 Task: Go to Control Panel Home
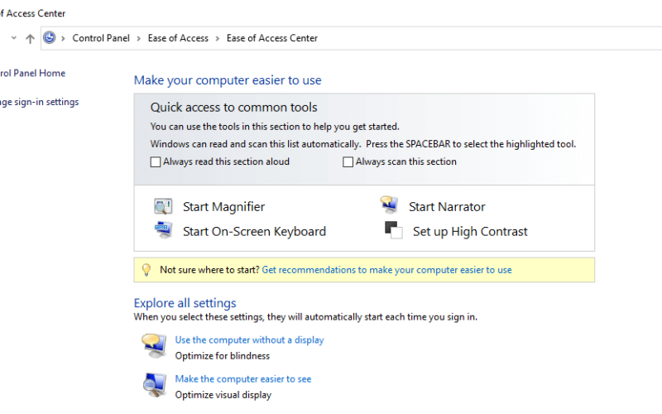pyautogui.click(x=32, y=73)
